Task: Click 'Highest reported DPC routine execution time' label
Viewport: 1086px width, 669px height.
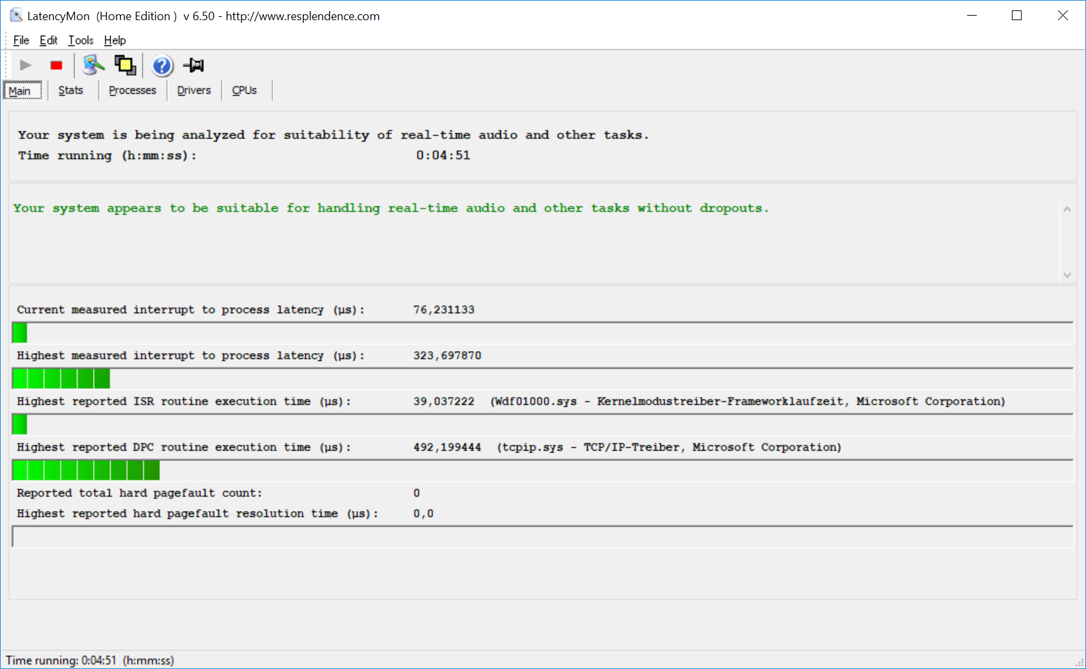Action: point(184,447)
